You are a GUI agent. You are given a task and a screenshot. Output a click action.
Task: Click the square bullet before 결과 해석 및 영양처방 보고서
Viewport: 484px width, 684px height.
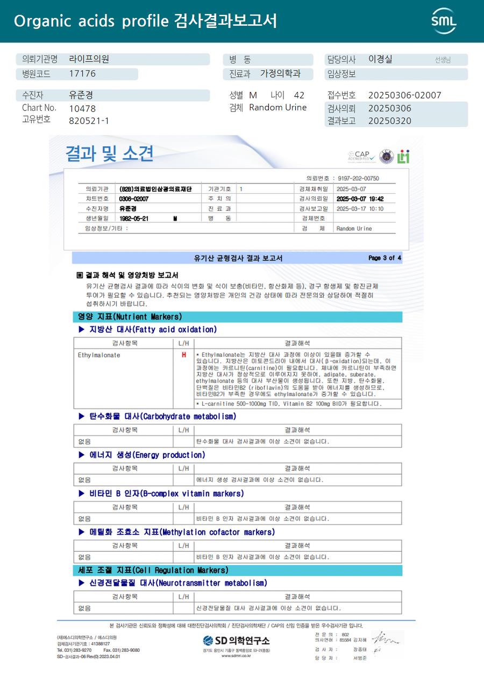(x=80, y=275)
